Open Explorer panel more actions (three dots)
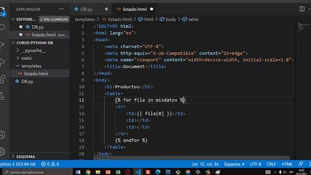This screenshot has height=175, width=311. point(61,9)
